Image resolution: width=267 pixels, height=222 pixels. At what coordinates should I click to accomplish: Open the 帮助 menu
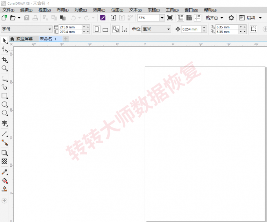[x=210, y=10]
